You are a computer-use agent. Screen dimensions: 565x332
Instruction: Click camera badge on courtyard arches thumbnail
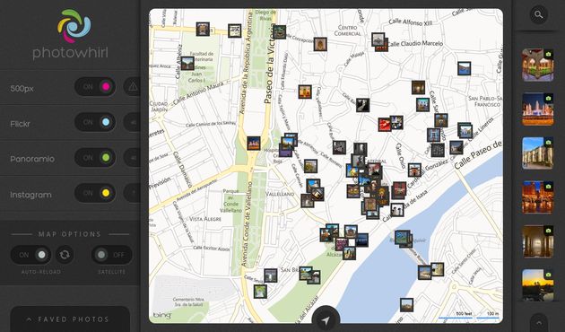548,54
